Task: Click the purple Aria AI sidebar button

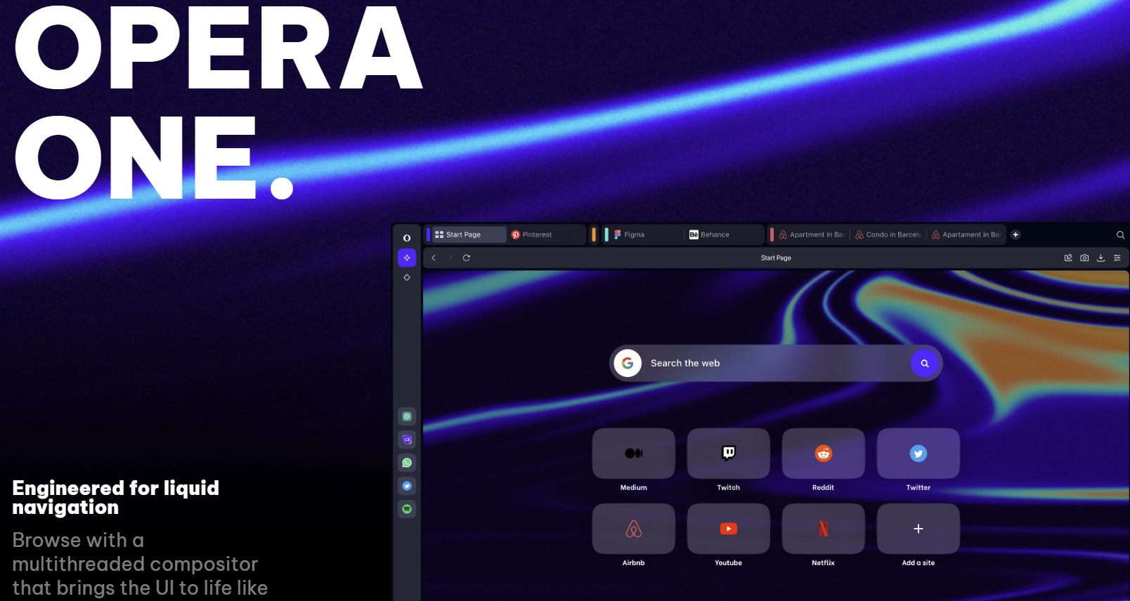Action: (407, 258)
